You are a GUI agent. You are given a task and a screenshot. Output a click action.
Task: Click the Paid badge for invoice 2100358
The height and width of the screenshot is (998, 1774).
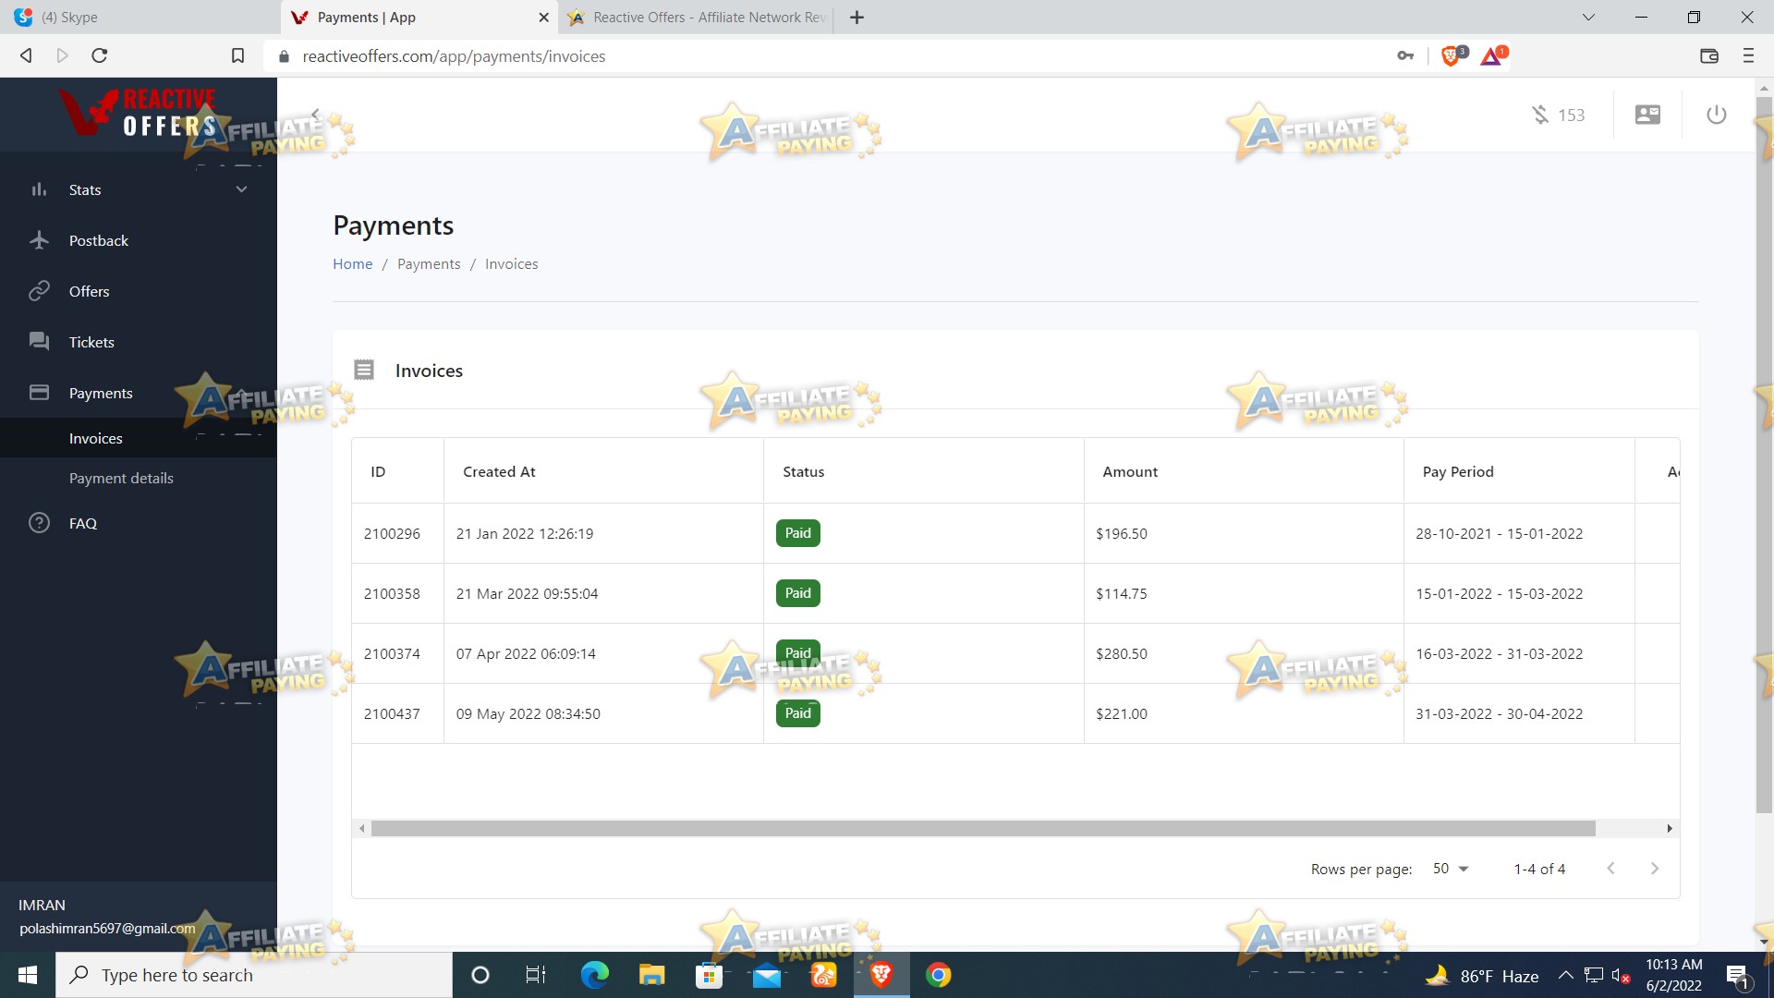pyautogui.click(x=797, y=593)
